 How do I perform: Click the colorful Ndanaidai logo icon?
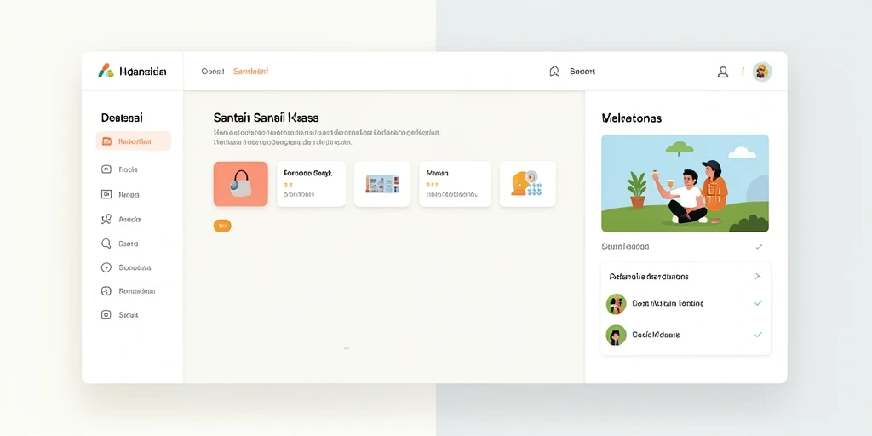click(x=106, y=71)
